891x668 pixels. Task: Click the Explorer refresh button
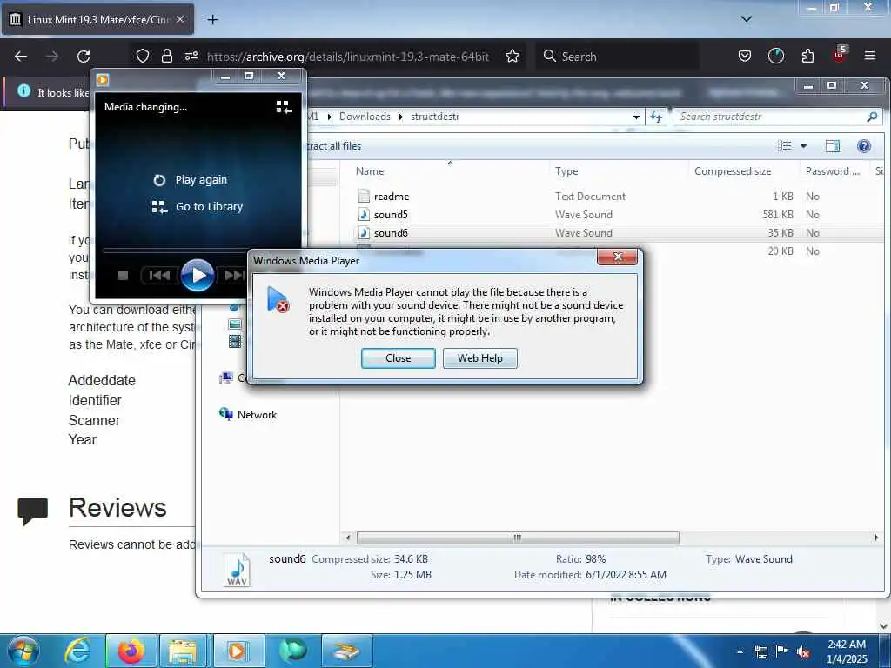click(656, 117)
